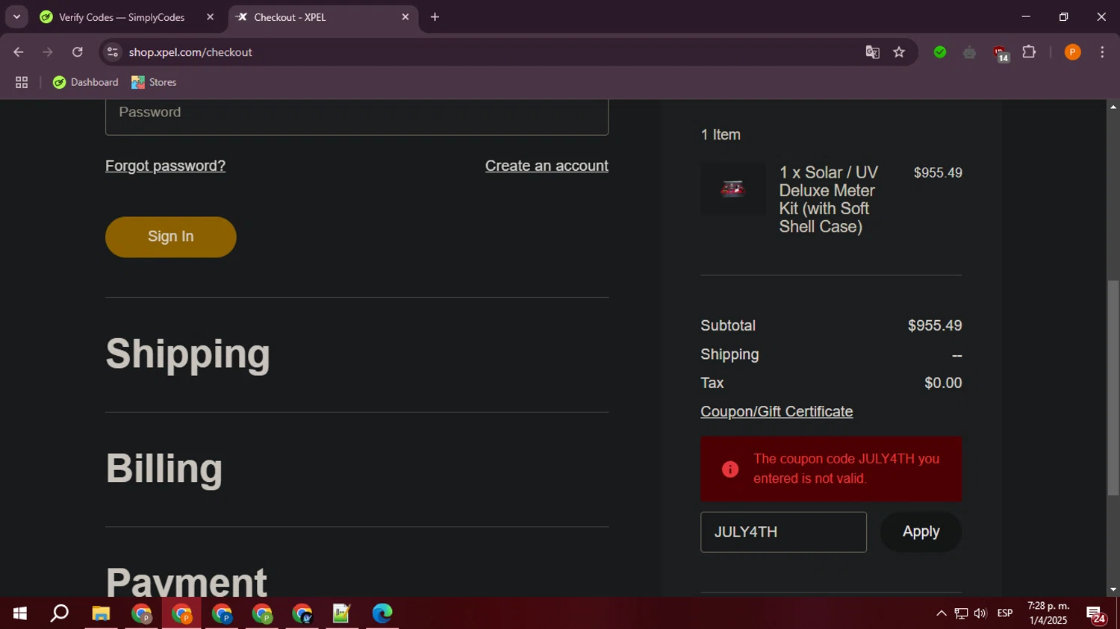Reload the checkout page

[x=78, y=52]
